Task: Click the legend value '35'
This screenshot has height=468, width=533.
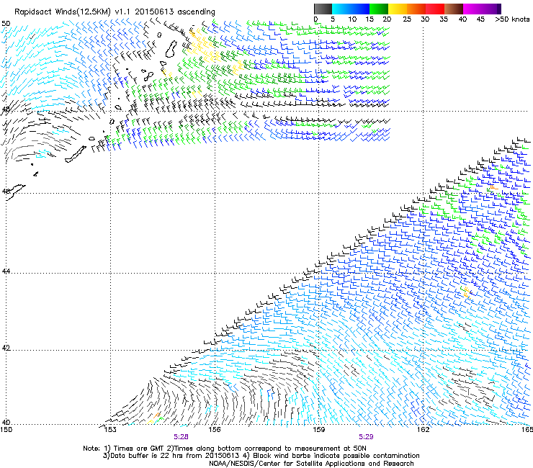Action: coord(444,19)
